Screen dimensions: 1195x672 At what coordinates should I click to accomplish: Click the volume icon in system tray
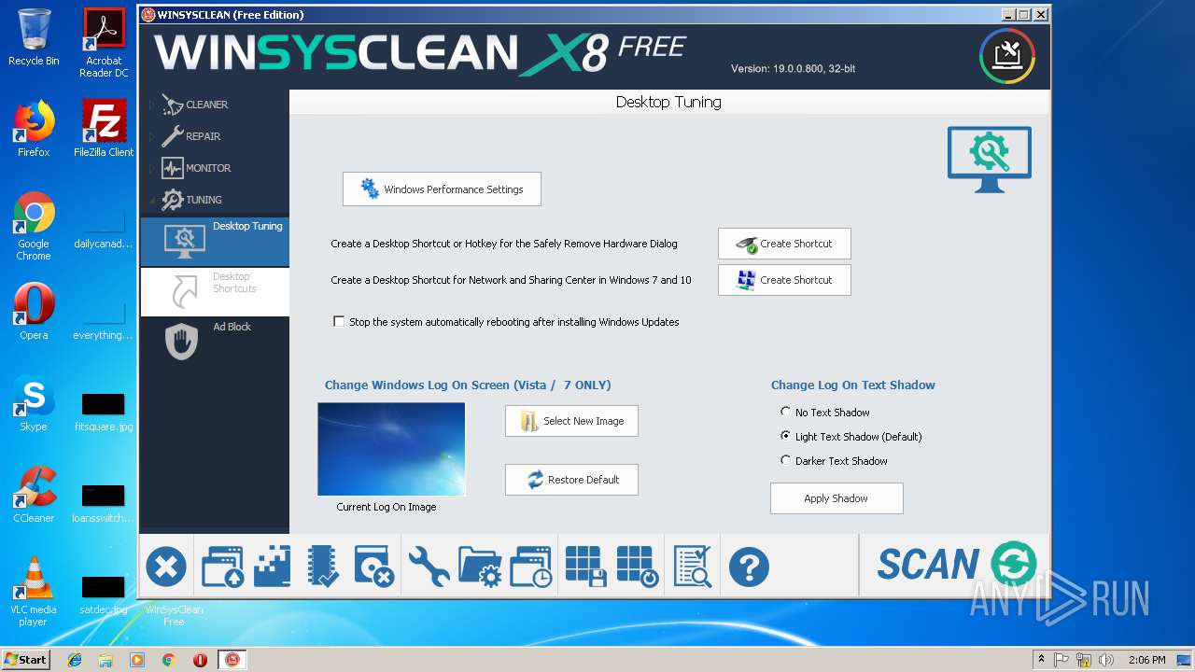[x=1106, y=660]
